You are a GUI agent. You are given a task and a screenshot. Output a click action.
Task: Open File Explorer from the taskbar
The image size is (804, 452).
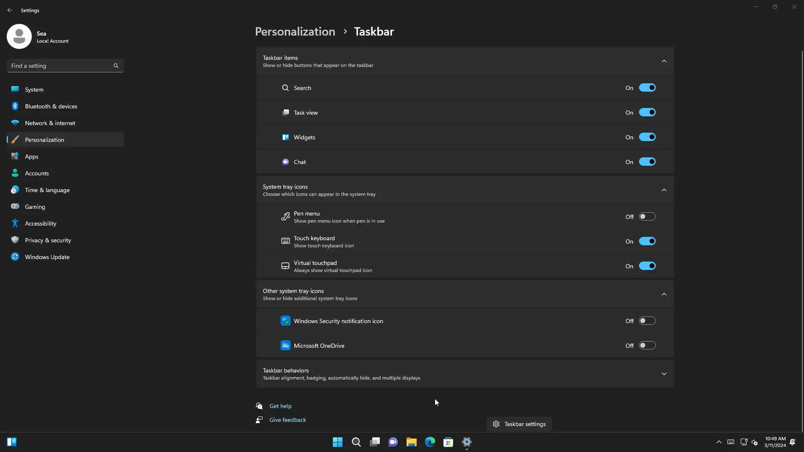[x=411, y=442]
